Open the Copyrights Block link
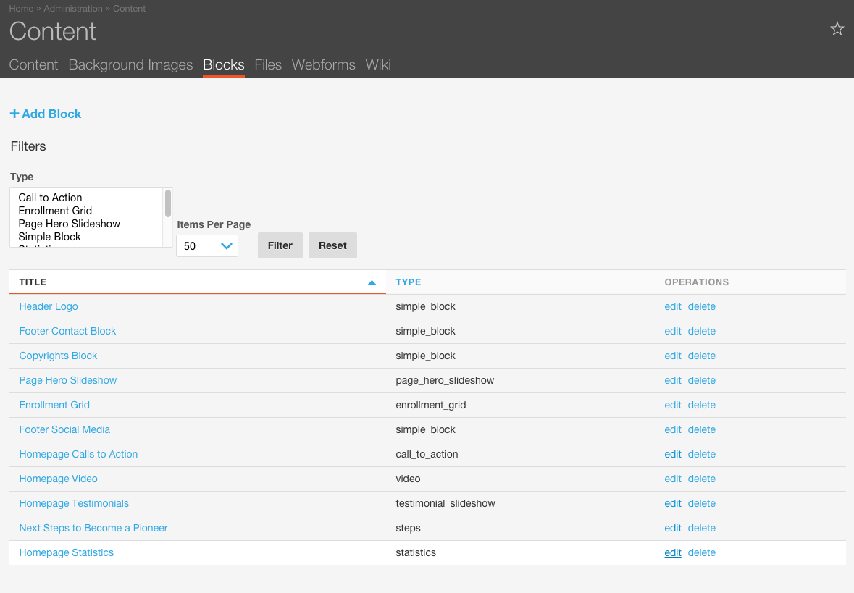854x593 pixels. pyautogui.click(x=58, y=356)
